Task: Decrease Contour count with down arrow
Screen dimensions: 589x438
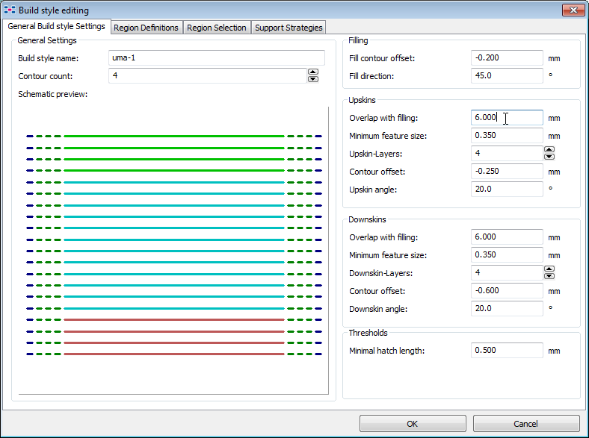Action: point(313,79)
